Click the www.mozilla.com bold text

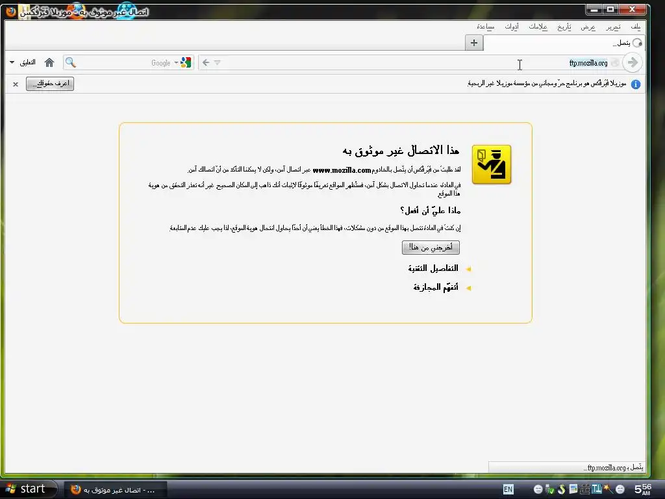click(342, 170)
